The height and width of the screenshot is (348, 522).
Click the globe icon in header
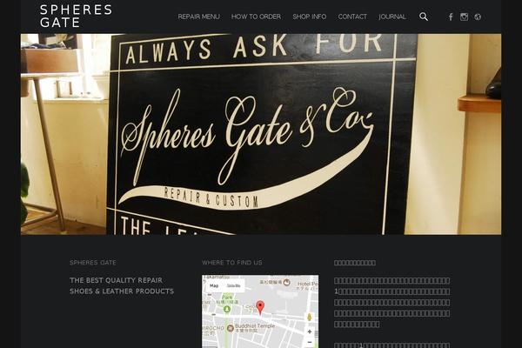[478, 17]
